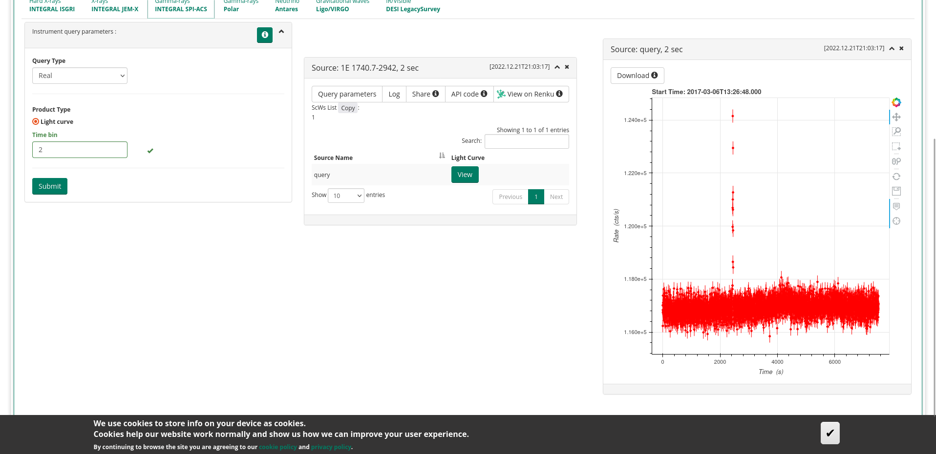
Task: Click the Copy button next to ScWs List
Action: [x=347, y=108]
